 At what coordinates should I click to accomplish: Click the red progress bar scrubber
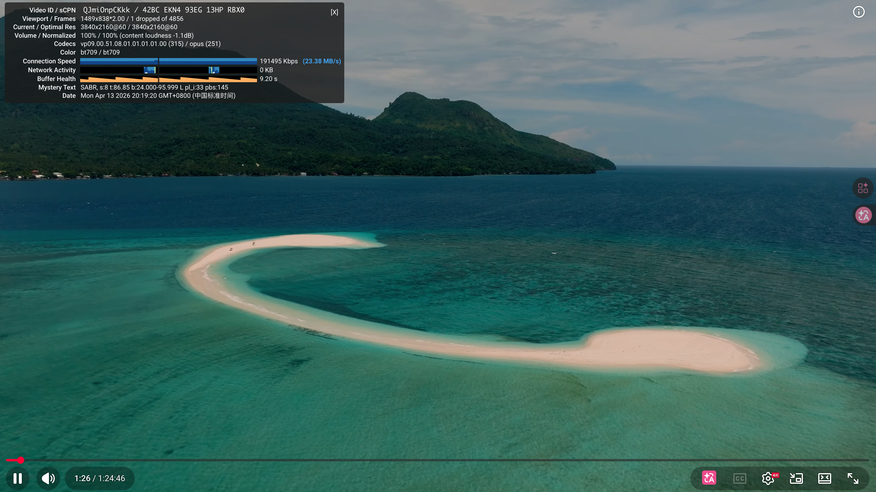21,460
